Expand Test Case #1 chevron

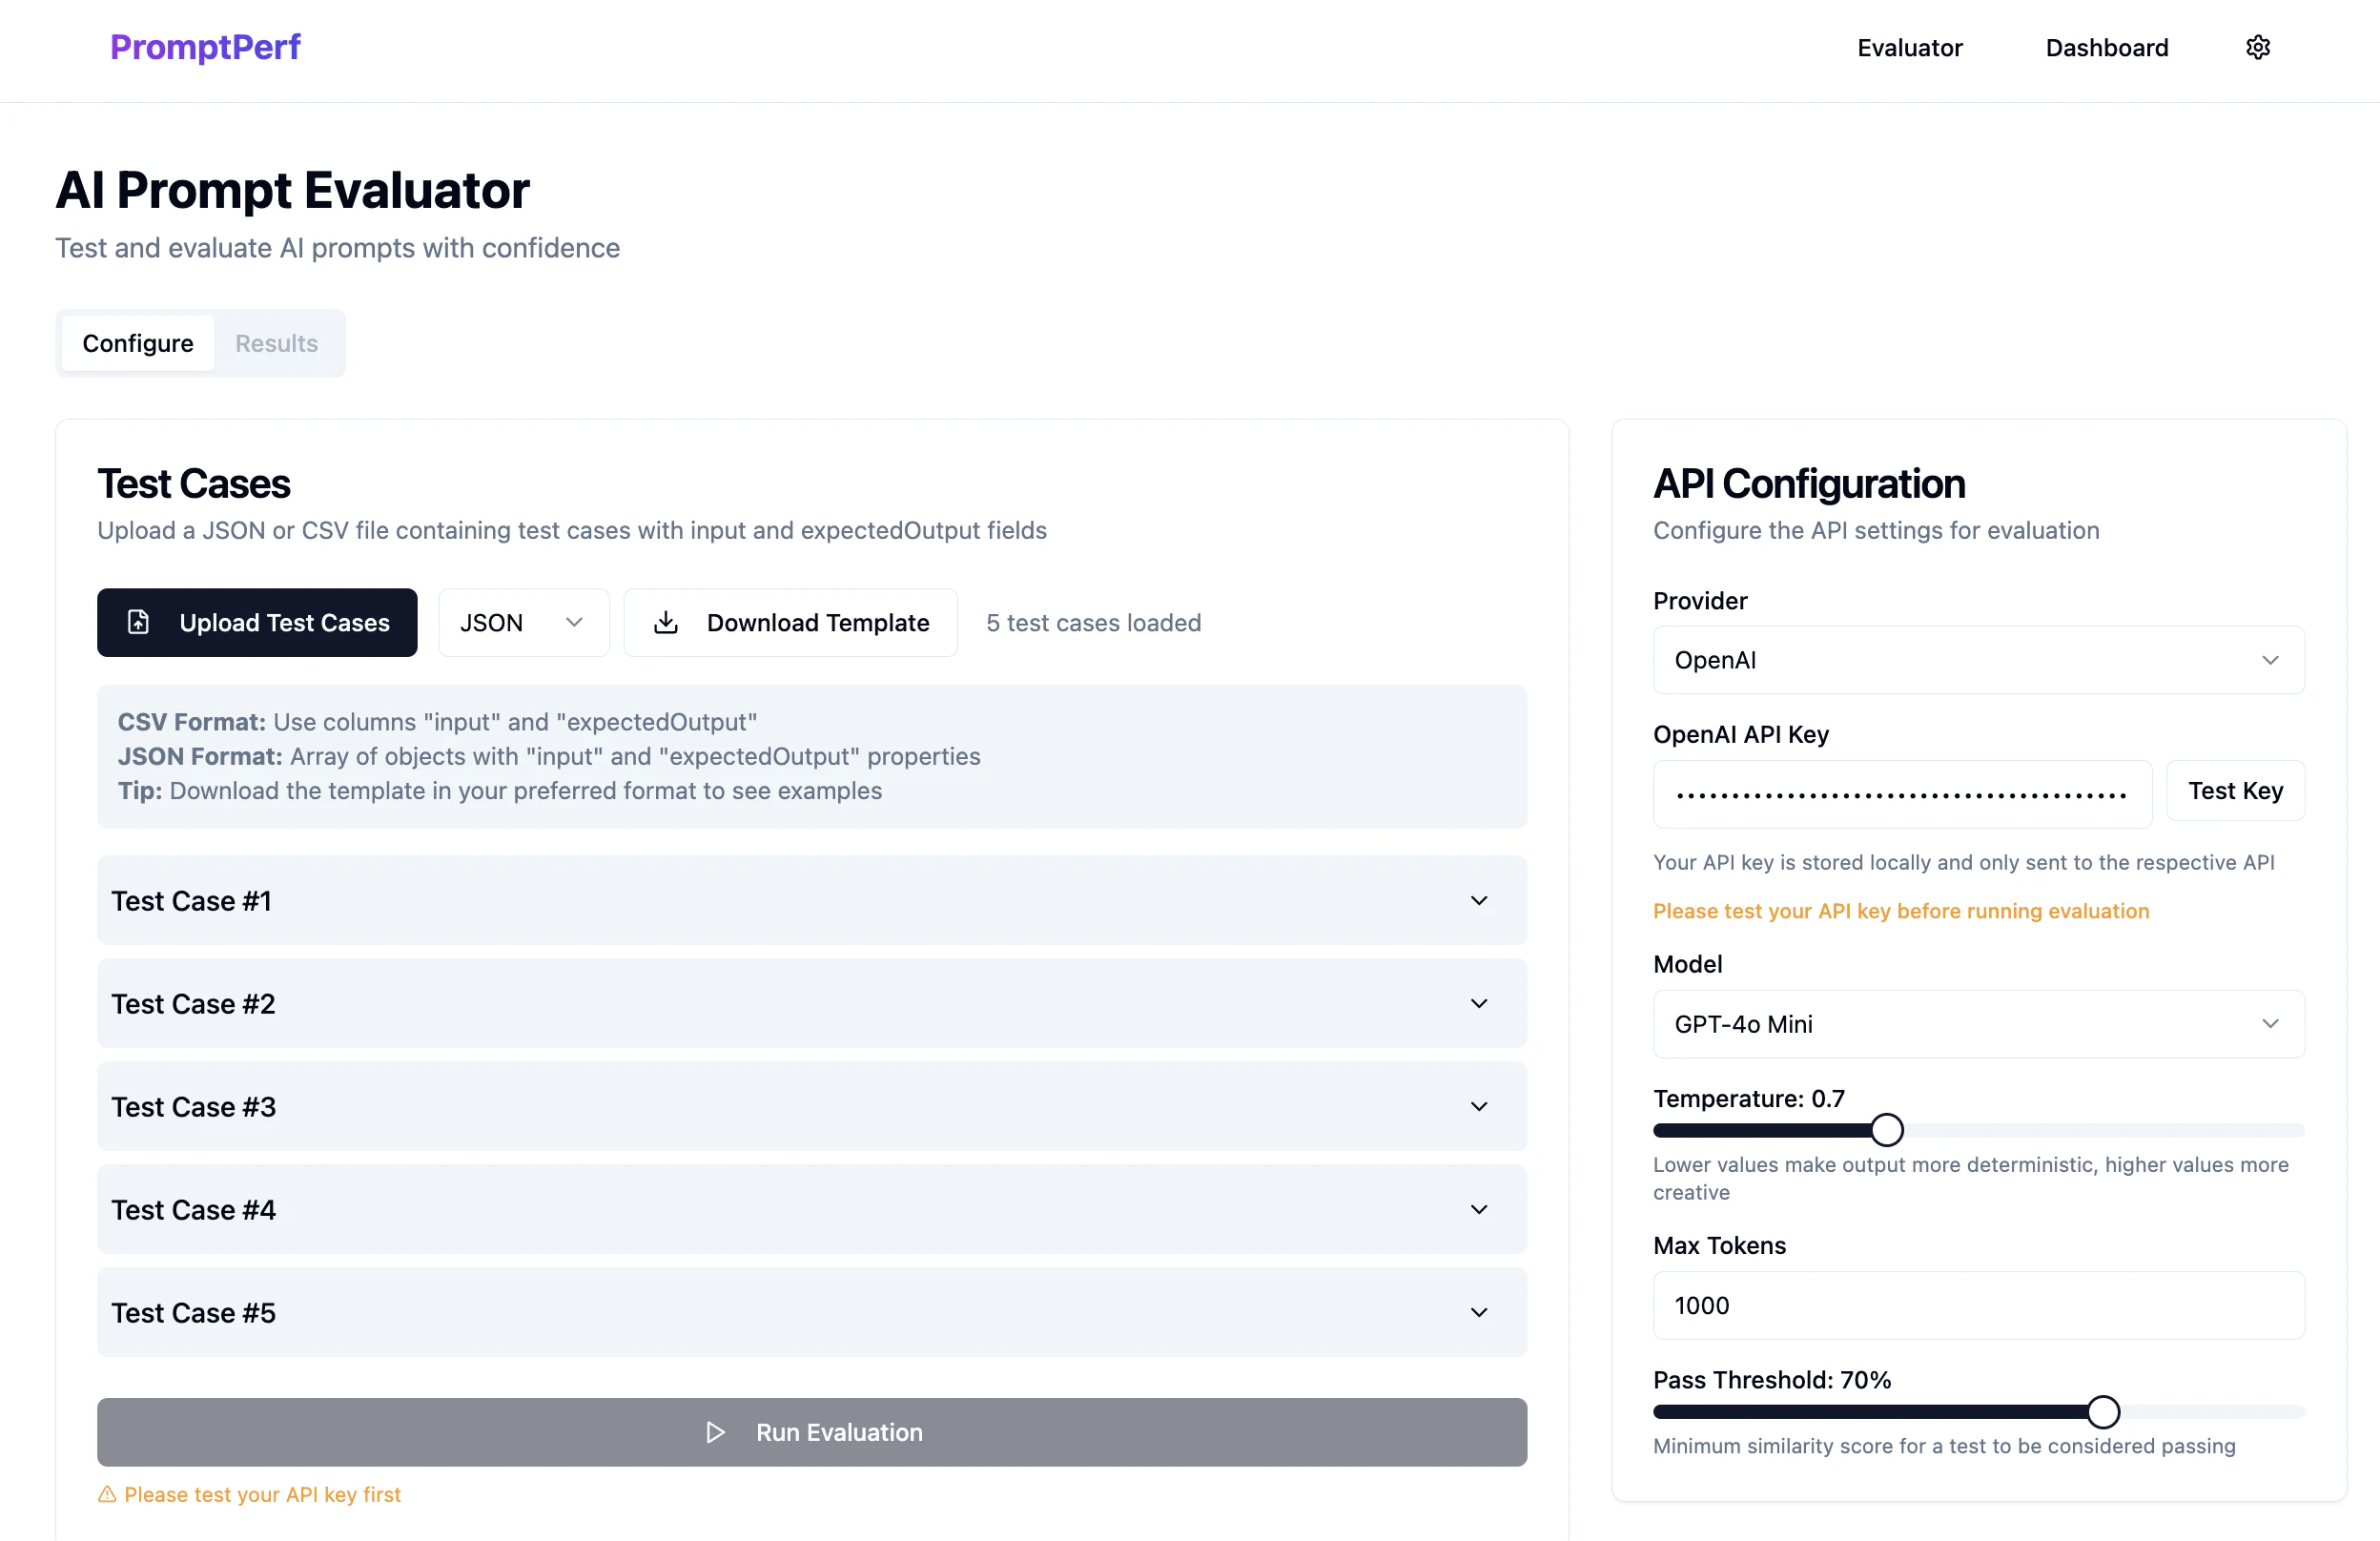coord(1478,900)
